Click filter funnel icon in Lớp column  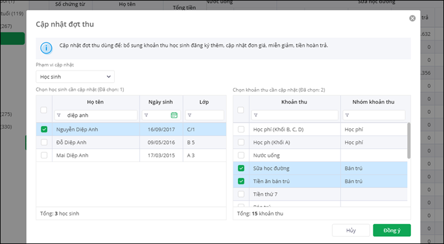[x=188, y=115]
